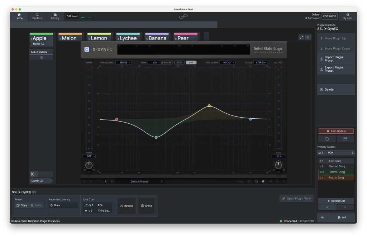Select cue Q4 Fourth Song
This screenshot has width=367, height=237.
pos(336,177)
